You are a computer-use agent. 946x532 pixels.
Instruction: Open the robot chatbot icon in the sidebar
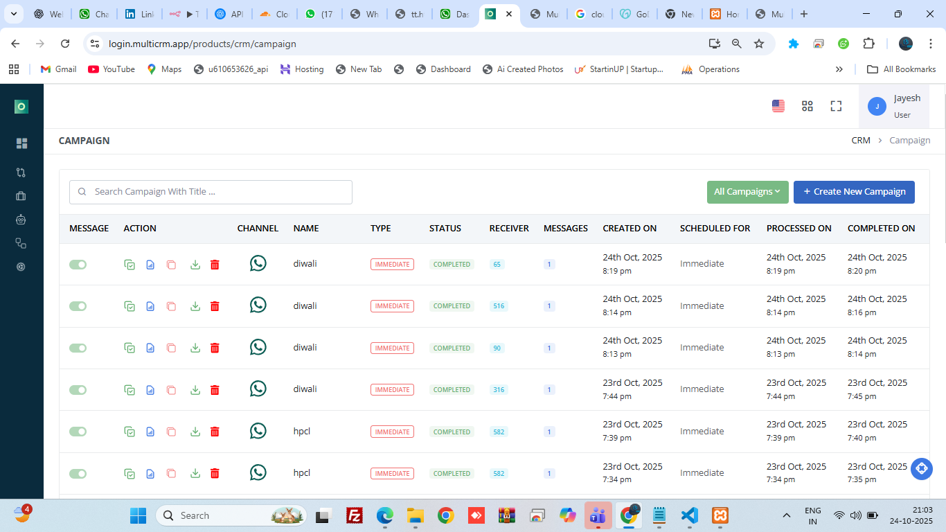coord(21,220)
